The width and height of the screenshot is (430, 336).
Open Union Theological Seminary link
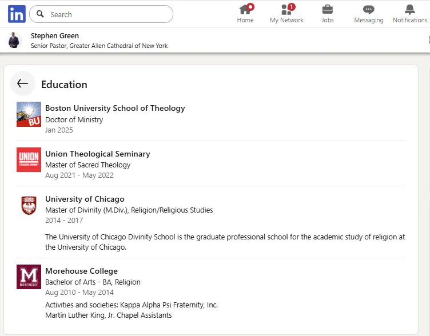coord(98,154)
